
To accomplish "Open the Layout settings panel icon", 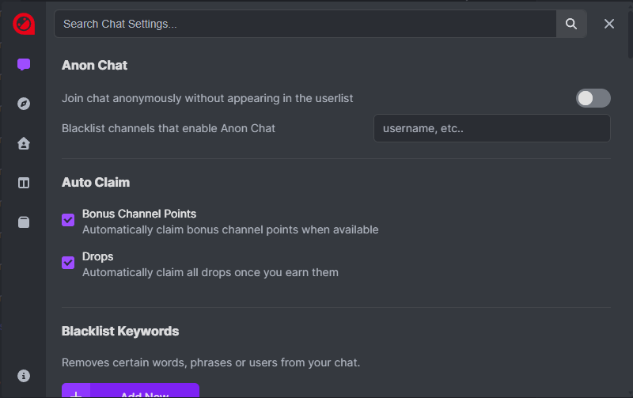I will 24,183.
